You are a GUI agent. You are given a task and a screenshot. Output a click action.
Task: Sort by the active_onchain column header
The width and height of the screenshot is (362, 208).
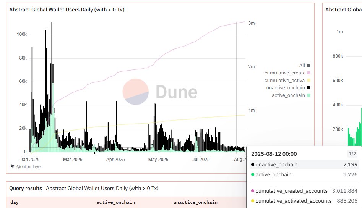click(116, 202)
